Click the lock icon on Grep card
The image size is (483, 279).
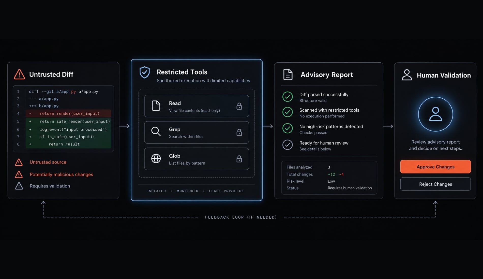[239, 132]
